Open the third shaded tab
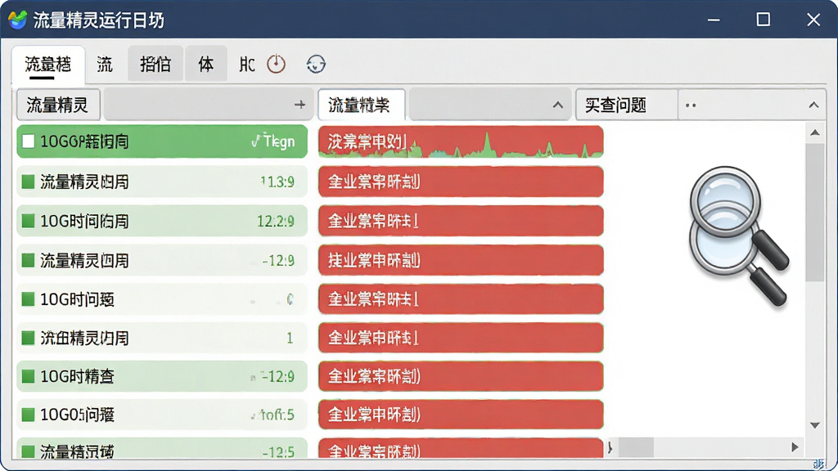The width and height of the screenshot is (838, 471). click(155, 64)
